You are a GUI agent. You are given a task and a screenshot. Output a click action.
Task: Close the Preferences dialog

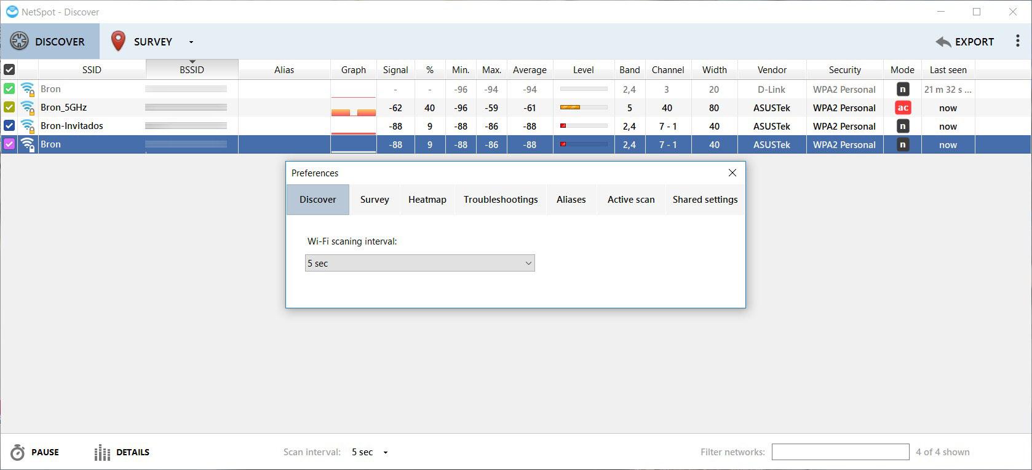click(732, 173)
